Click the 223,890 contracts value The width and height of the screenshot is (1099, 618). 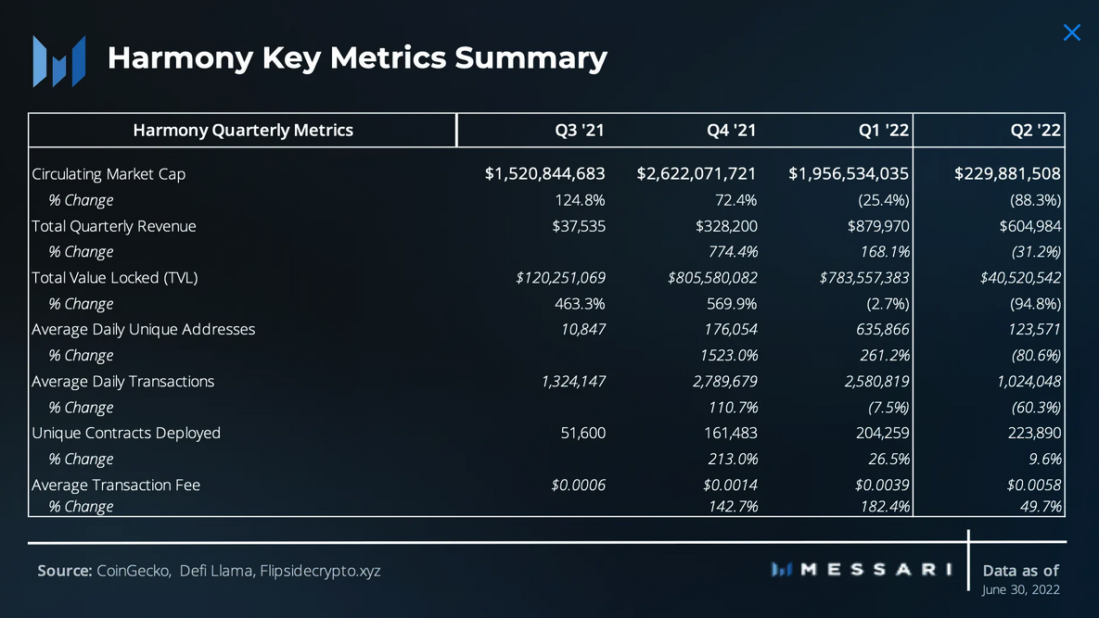point(1034,434)
